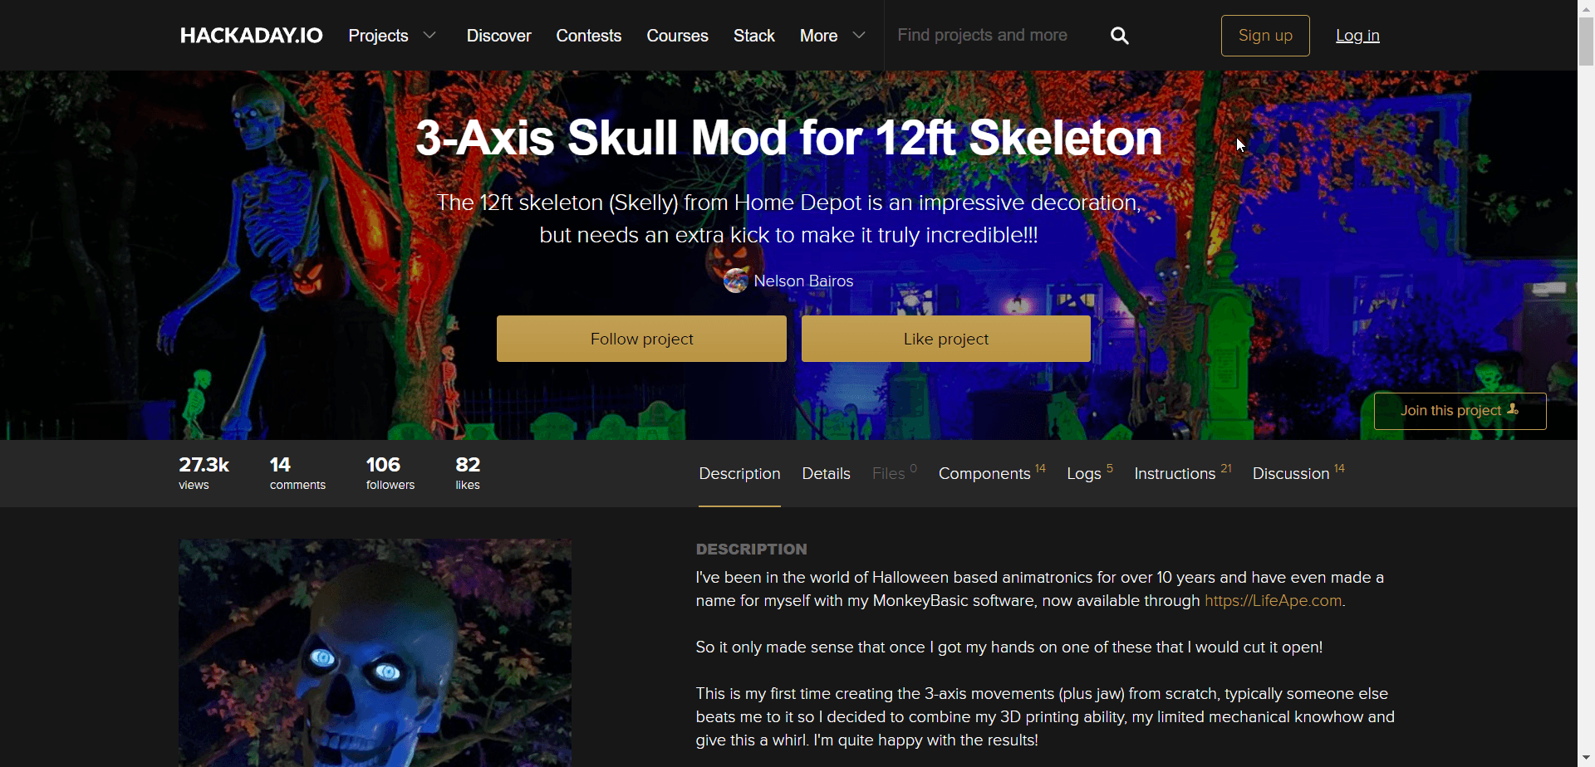Open Nelson Bairos avatar icon
Screen dimensions: 1595x767
point(736,281)
